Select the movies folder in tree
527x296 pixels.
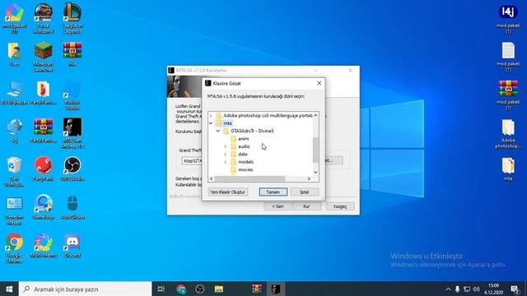(245, 170)
